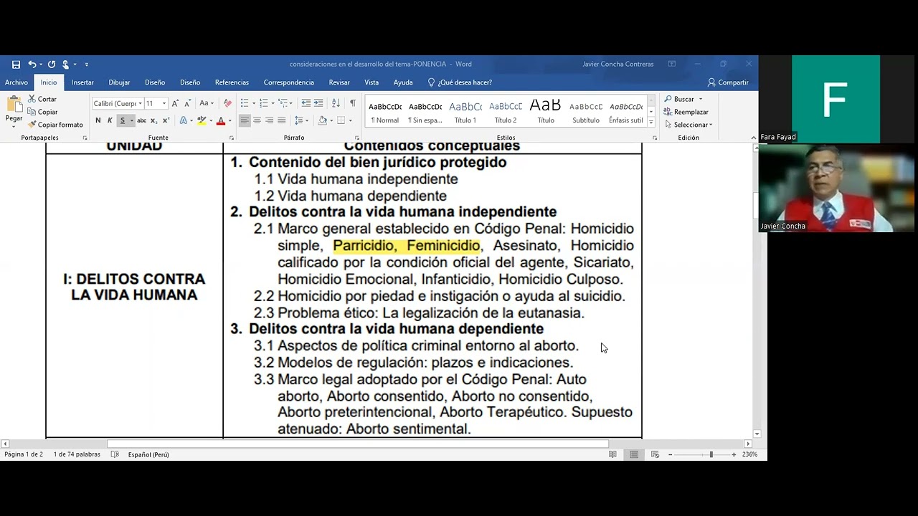Click the Pegar paste clipboard icon
Image resolution: width=918 pixels, height=516 pixels.
14,105
